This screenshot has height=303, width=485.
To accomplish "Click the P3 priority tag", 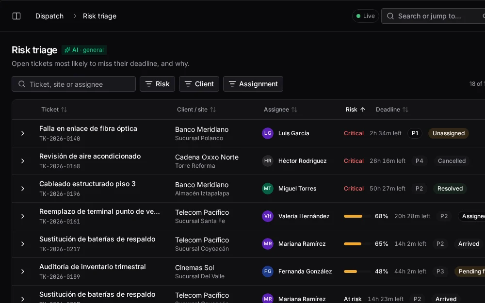I will (x=440, y=271).
